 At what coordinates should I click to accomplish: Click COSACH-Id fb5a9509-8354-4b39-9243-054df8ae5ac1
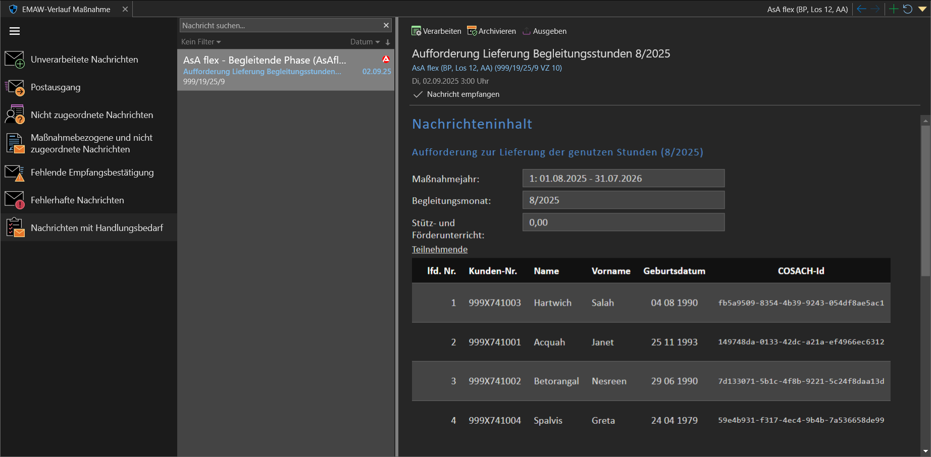[x=801, y=303]
